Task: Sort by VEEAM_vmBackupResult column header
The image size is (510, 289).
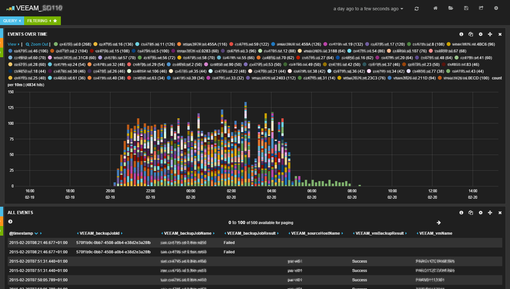Action: [380, 233]
